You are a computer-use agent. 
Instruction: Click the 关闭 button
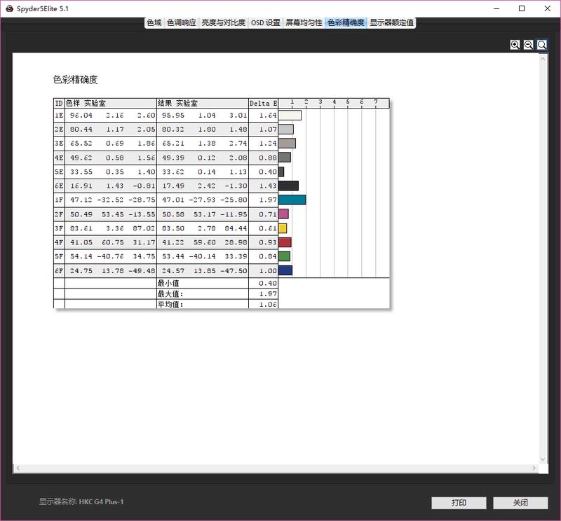tap(520, 503)
